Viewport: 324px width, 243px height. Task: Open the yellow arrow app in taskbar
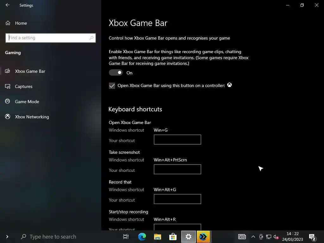pyautogui.click(x=203, y=237)
